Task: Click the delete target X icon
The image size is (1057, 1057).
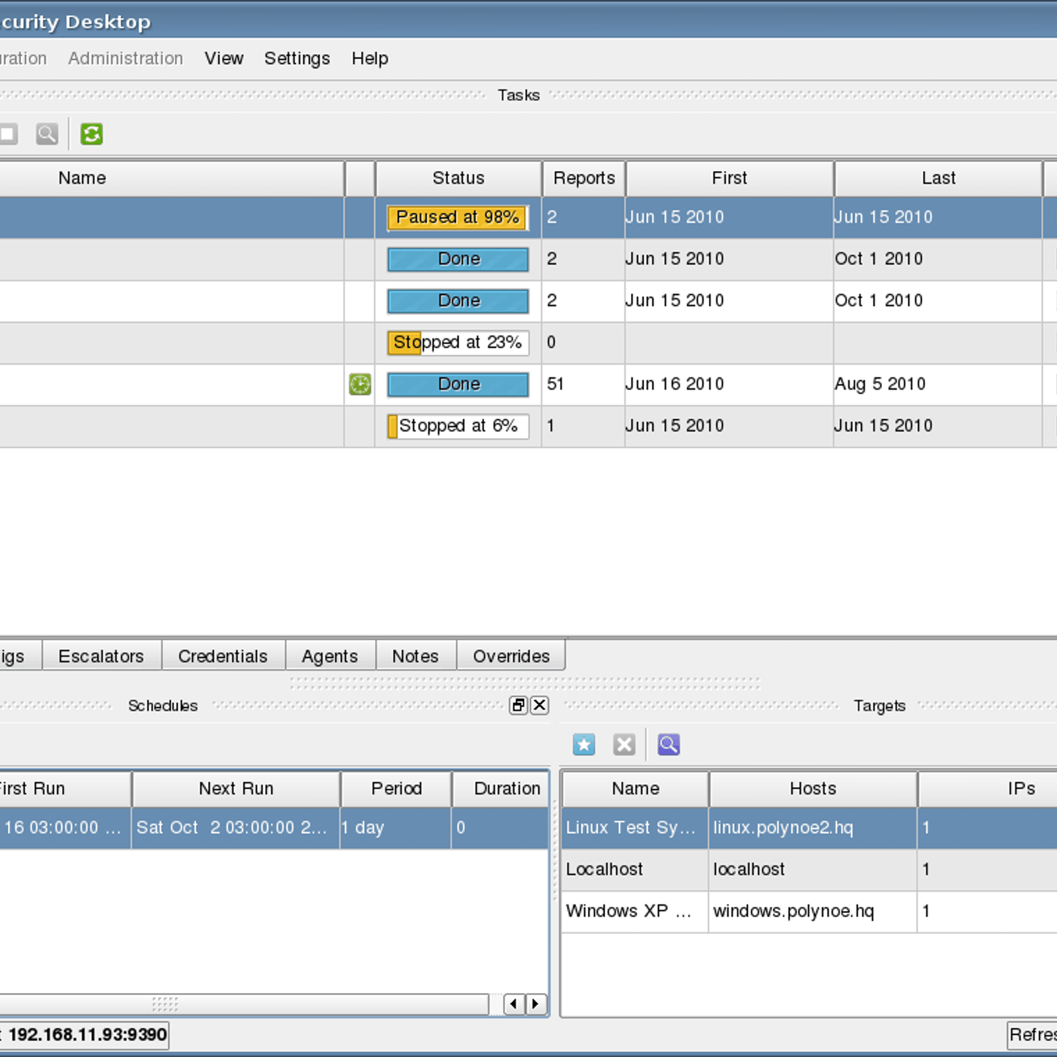Action: tap(624, 745)
